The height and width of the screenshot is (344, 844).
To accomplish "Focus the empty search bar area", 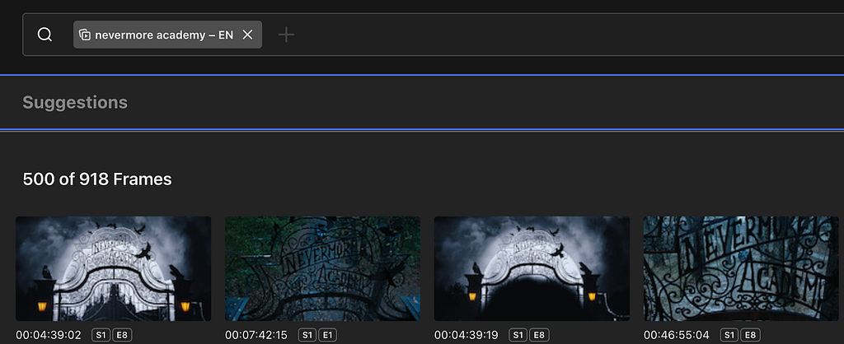I will pyautogui.click(x=565, y=35).
